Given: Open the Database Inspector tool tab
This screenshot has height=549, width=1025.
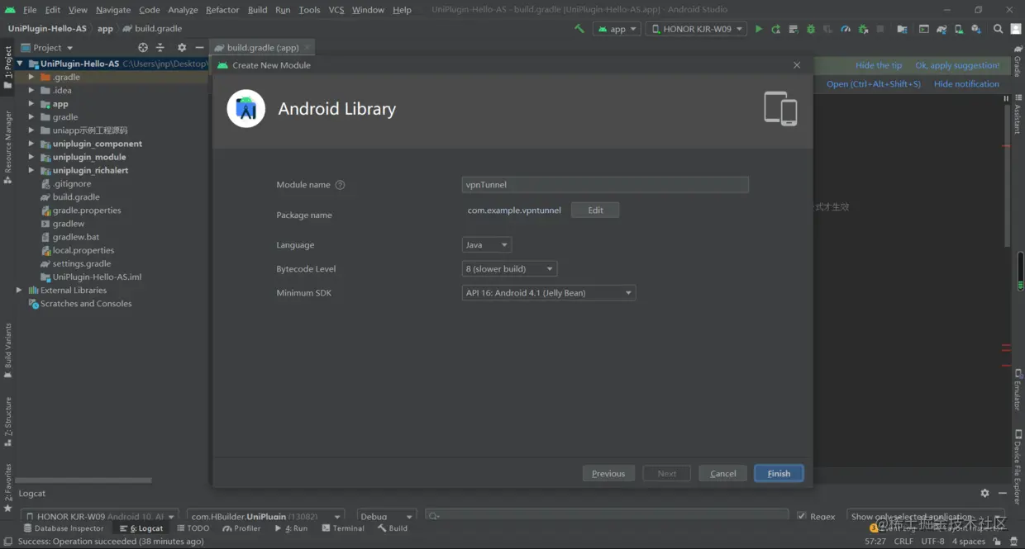Looking at the screenshot, I should click(x=64, y=528).
